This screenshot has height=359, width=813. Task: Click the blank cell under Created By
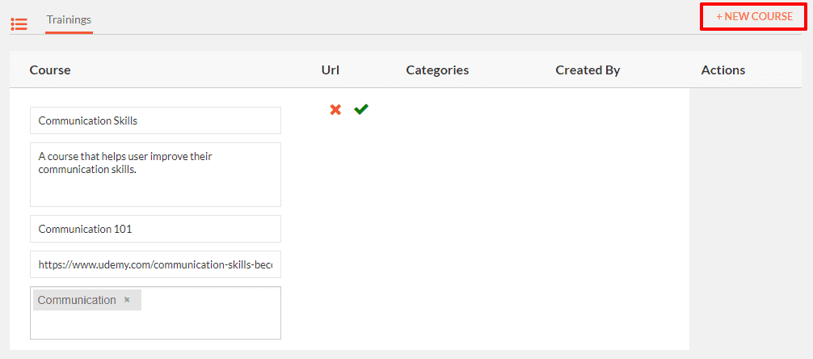click(588, 219)
